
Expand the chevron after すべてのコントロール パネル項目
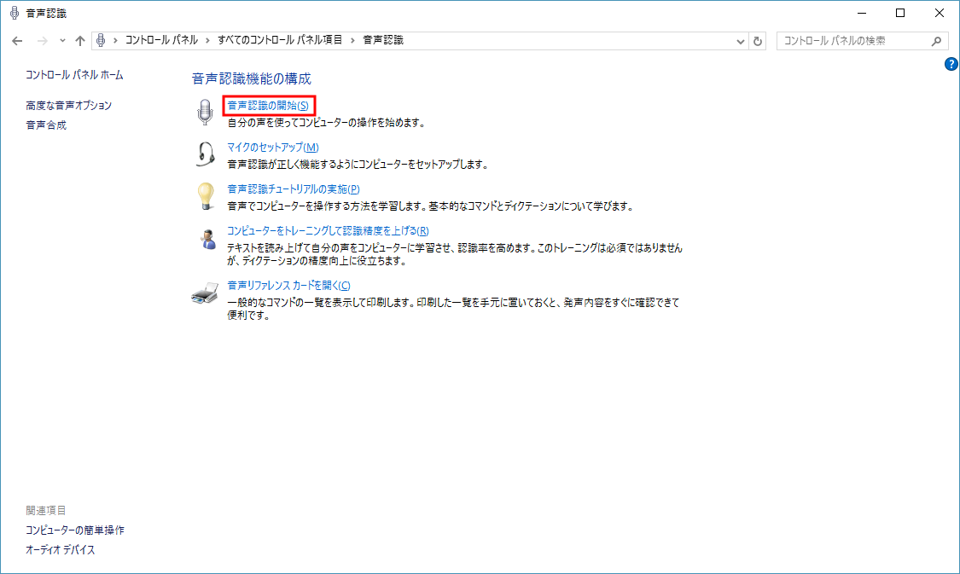click(352, 40)
